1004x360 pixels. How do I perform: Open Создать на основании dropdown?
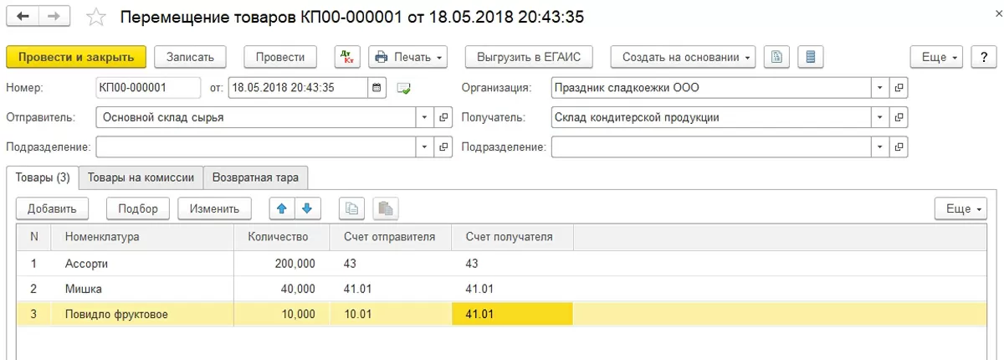pyautogui.click(x=683, y=57)
